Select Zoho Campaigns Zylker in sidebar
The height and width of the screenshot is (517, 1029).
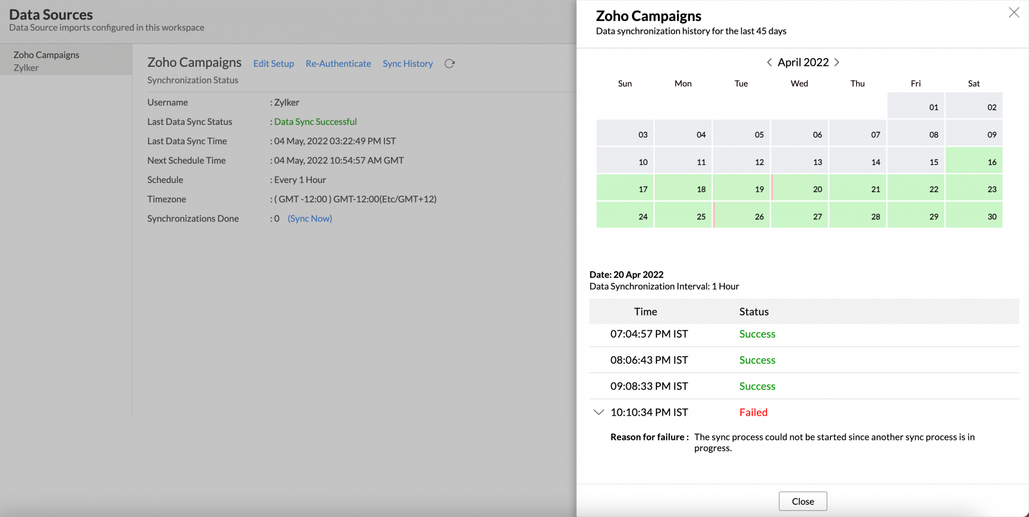66,61
